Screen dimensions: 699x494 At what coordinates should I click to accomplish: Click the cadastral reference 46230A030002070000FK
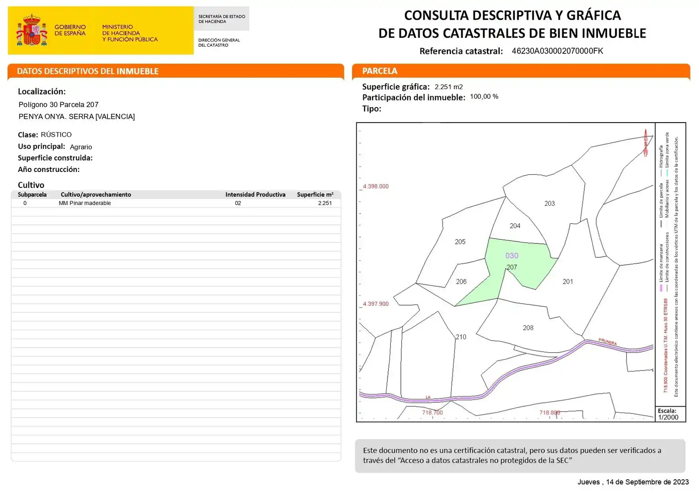pyautogui.click(x=557, y=51)
